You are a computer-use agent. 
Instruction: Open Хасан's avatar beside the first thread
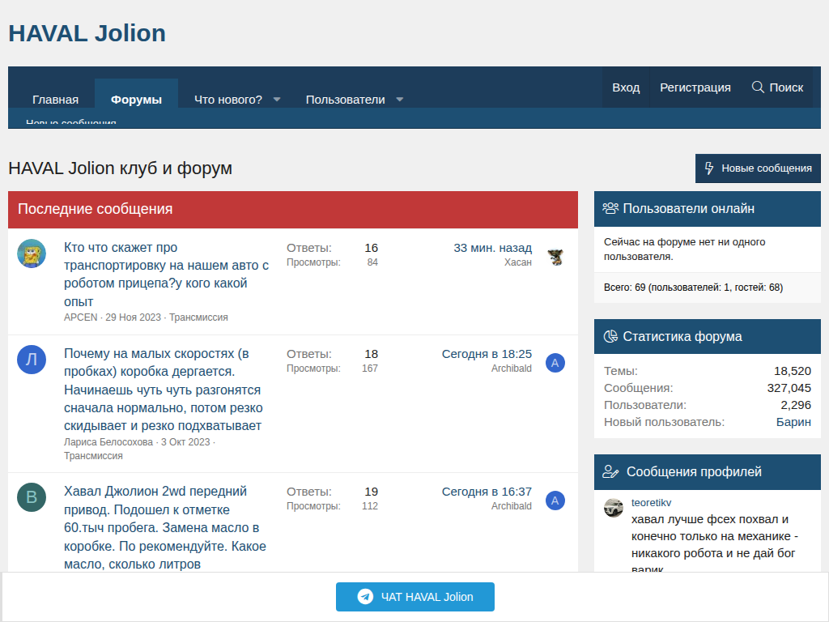[x=555, y=257]
